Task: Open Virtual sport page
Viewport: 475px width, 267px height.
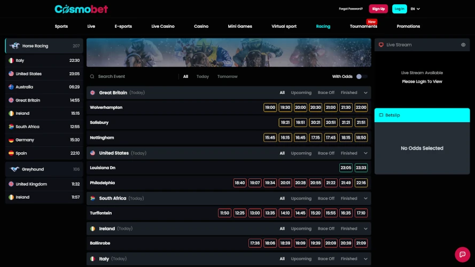Action: (x=284, y=26)
